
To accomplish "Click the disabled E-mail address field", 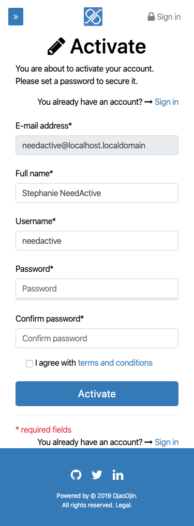I will pos(97,145).
